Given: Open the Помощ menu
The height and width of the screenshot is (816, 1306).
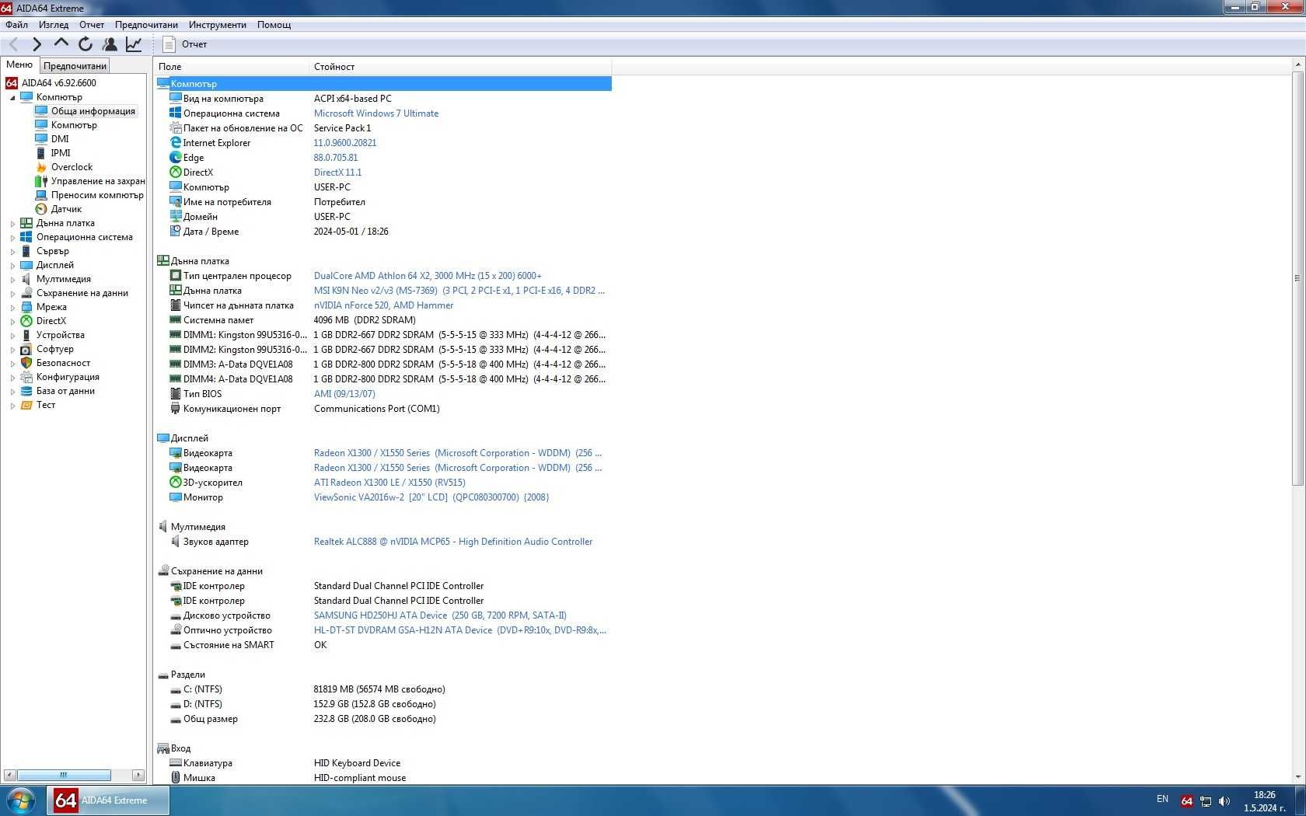Looking at the screenshot, I should coord(274,25).
